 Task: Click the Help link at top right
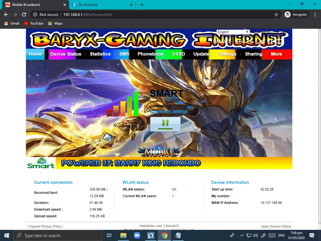[255, 32]
